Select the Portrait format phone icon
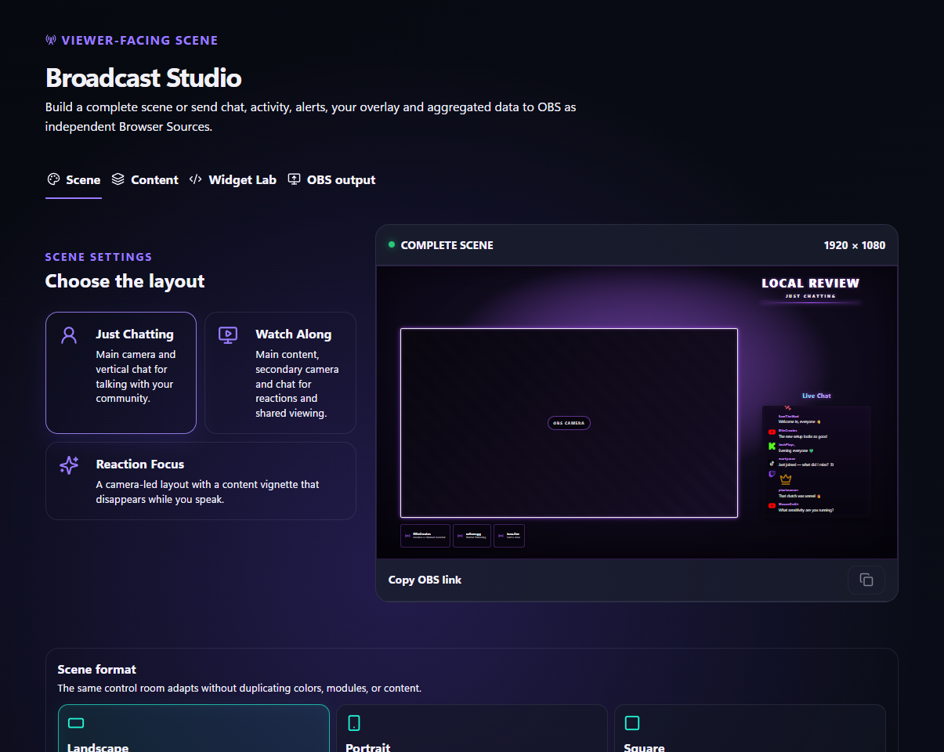 [x=354, y=723]
